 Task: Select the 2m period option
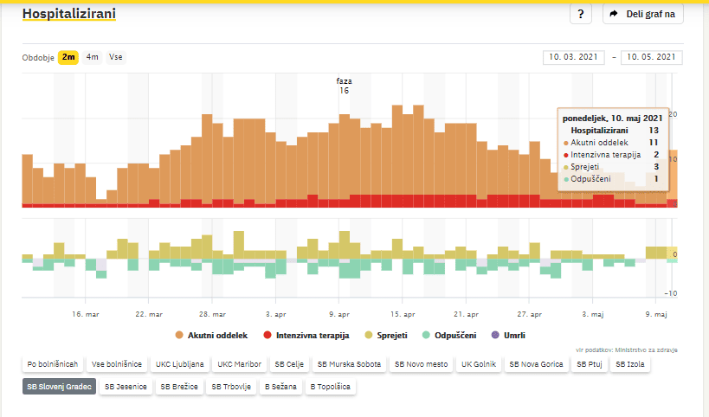pos(68,57)
